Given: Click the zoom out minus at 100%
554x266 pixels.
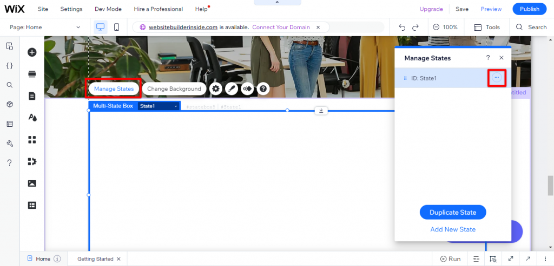Looking at the screenshot, I should pyautogui.click(x=437, y=27).
